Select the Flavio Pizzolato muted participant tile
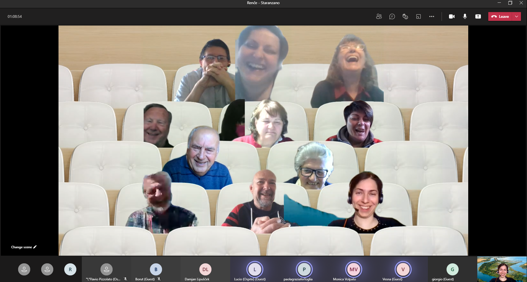 106,269
